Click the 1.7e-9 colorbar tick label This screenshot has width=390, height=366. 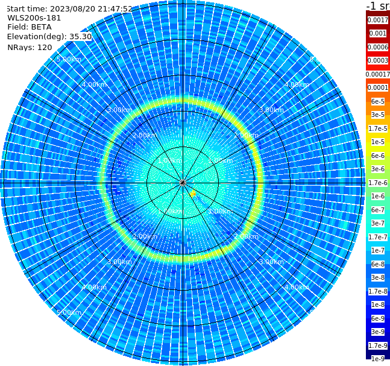click(x=378, y=345)
